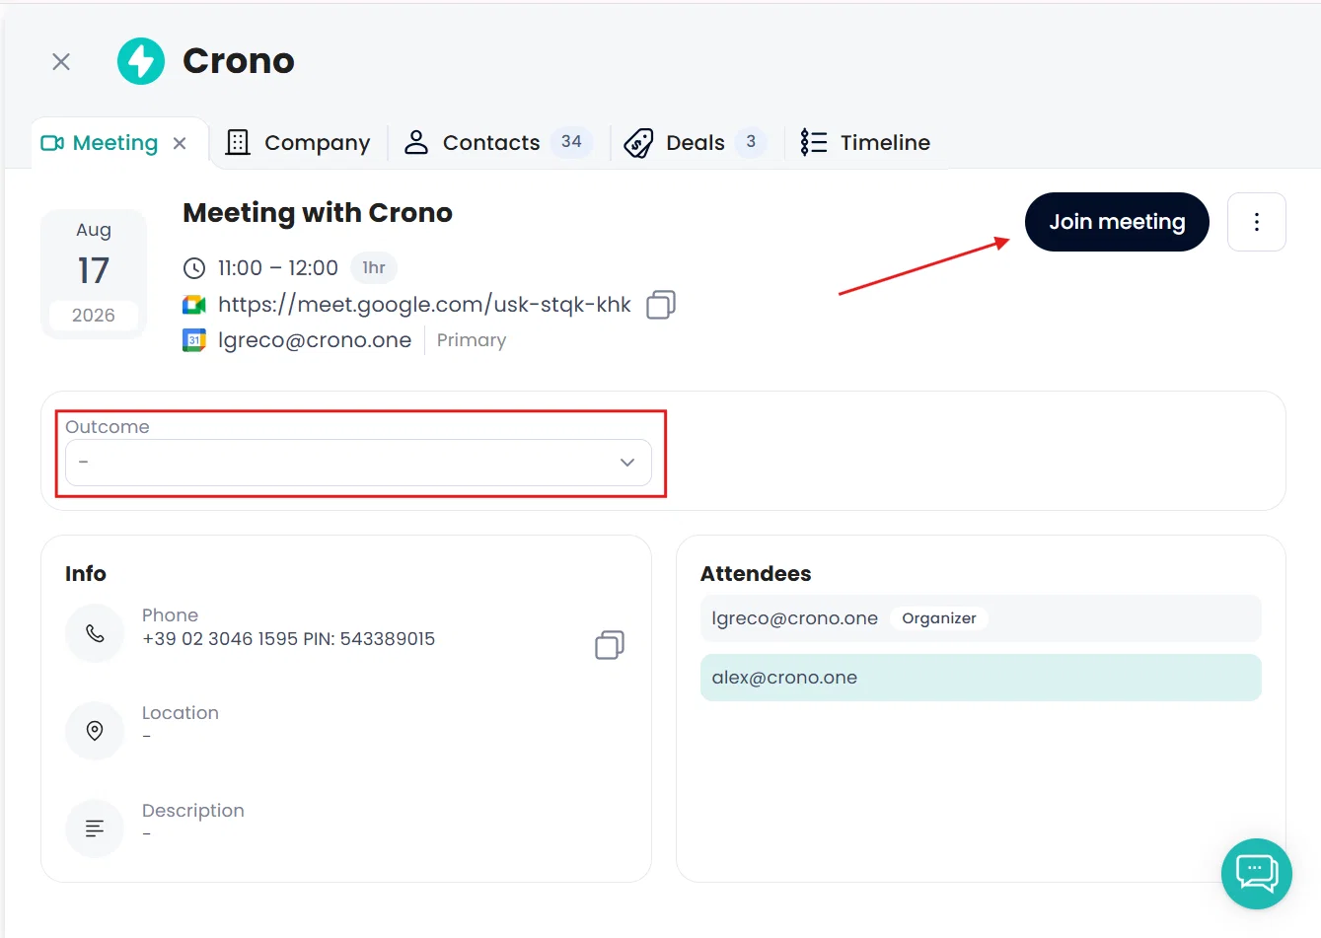This screenshot has height=938, width=1321.
Task: Click the phone icon in Info
Action: 95,633
